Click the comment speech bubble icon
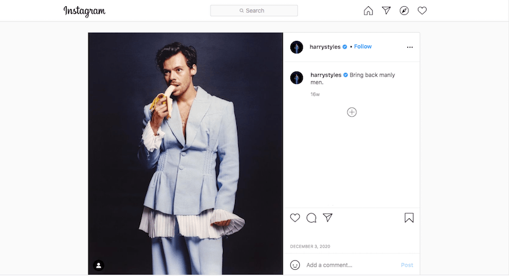This screenshot has width=509, height=276. 311,218
